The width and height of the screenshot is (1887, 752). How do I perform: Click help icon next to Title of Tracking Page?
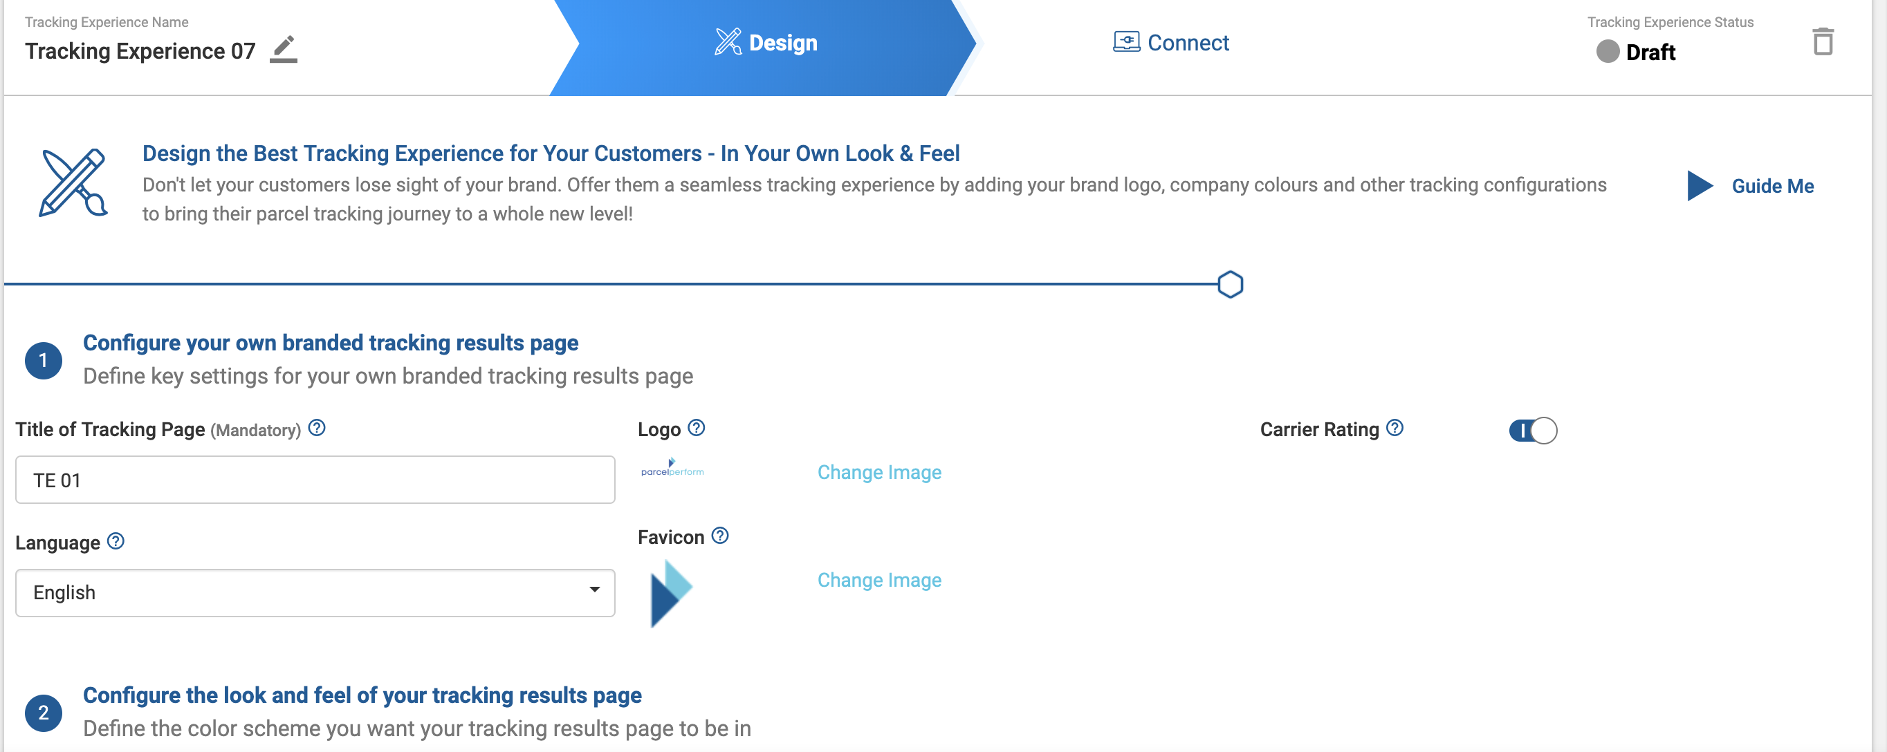tap(316, 428)
